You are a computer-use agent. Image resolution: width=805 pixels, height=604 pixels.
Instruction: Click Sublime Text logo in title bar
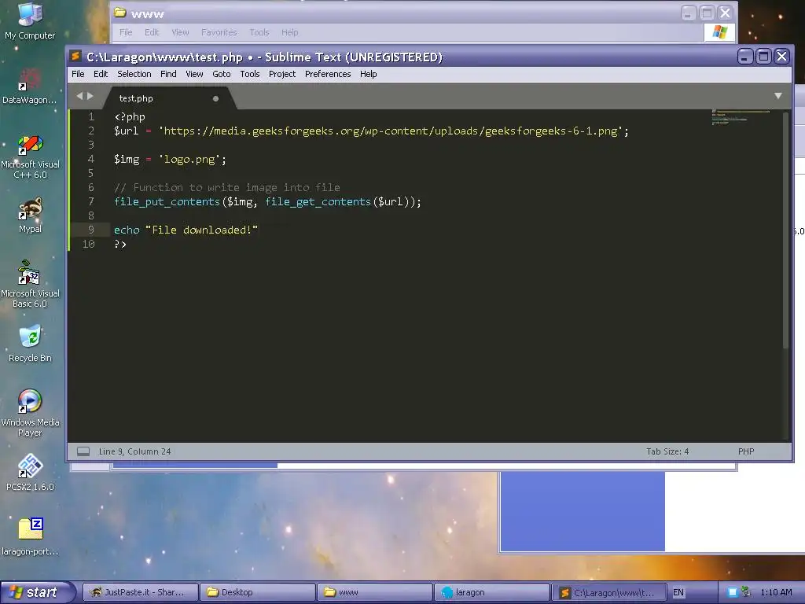(x=76, y=56)
